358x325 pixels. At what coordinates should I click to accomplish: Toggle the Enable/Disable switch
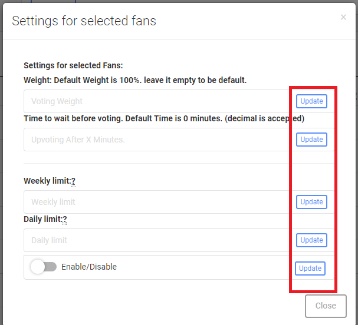(x=44, y=267)
